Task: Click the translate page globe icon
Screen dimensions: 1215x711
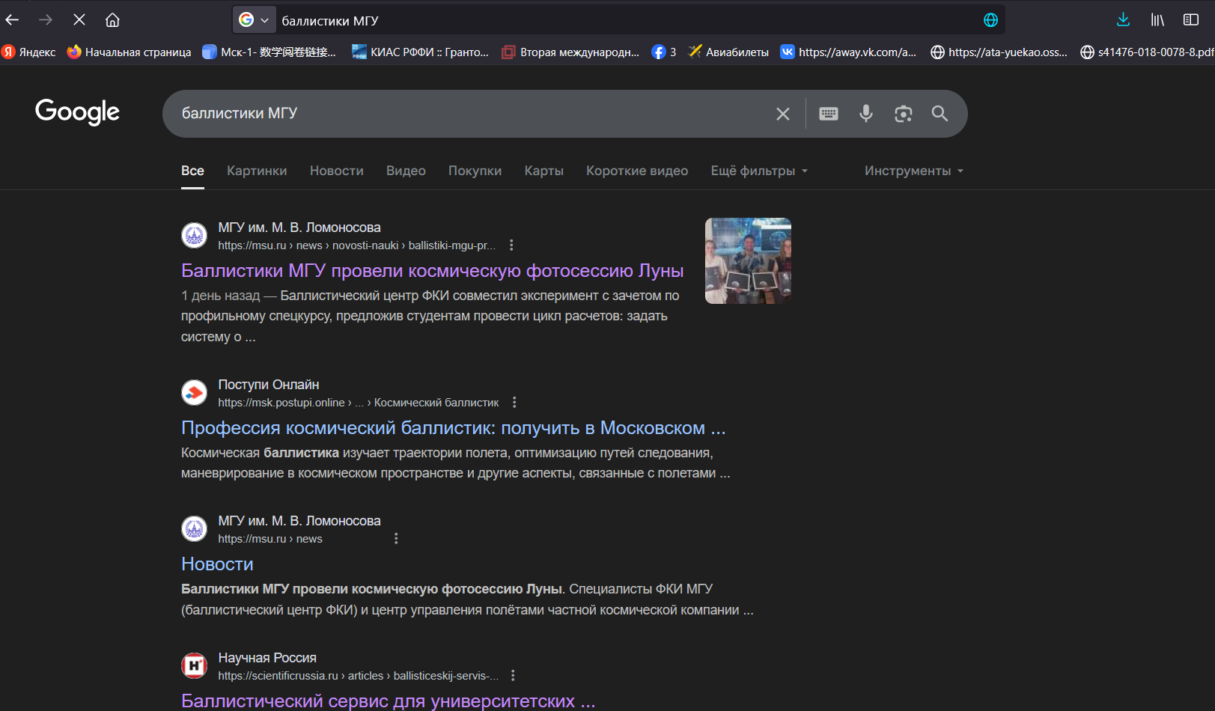Action: (x=990, y=20)
